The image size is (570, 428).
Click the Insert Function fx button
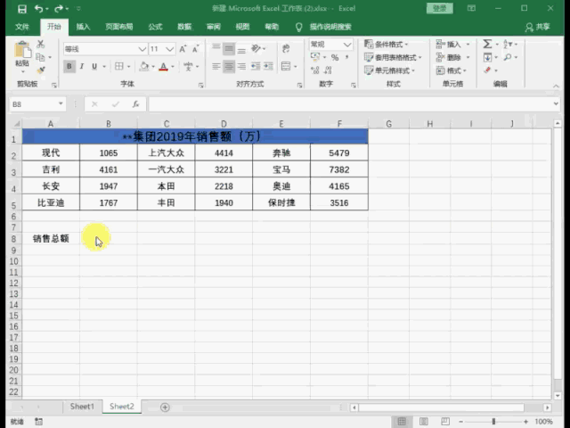pos(135,104)
